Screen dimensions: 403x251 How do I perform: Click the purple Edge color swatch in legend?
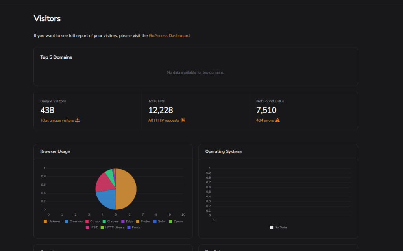tap(123, 221)
